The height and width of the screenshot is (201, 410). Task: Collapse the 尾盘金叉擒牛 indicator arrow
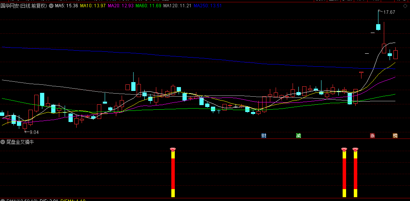tap(3, 142)
